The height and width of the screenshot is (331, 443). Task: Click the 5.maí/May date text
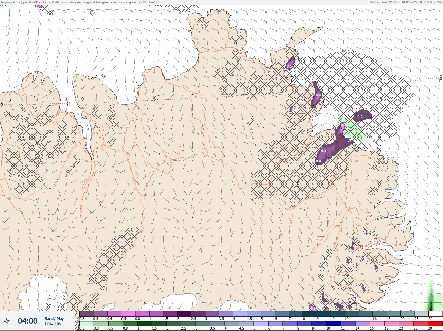pyautogui.click(x=54, y=319)
